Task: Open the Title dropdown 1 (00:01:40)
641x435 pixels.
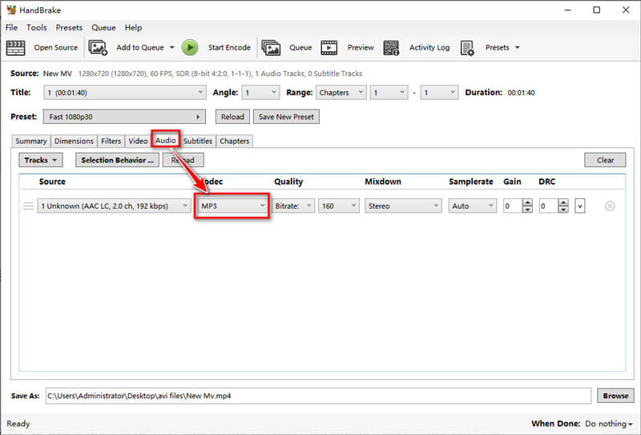Action: [124, 93]
